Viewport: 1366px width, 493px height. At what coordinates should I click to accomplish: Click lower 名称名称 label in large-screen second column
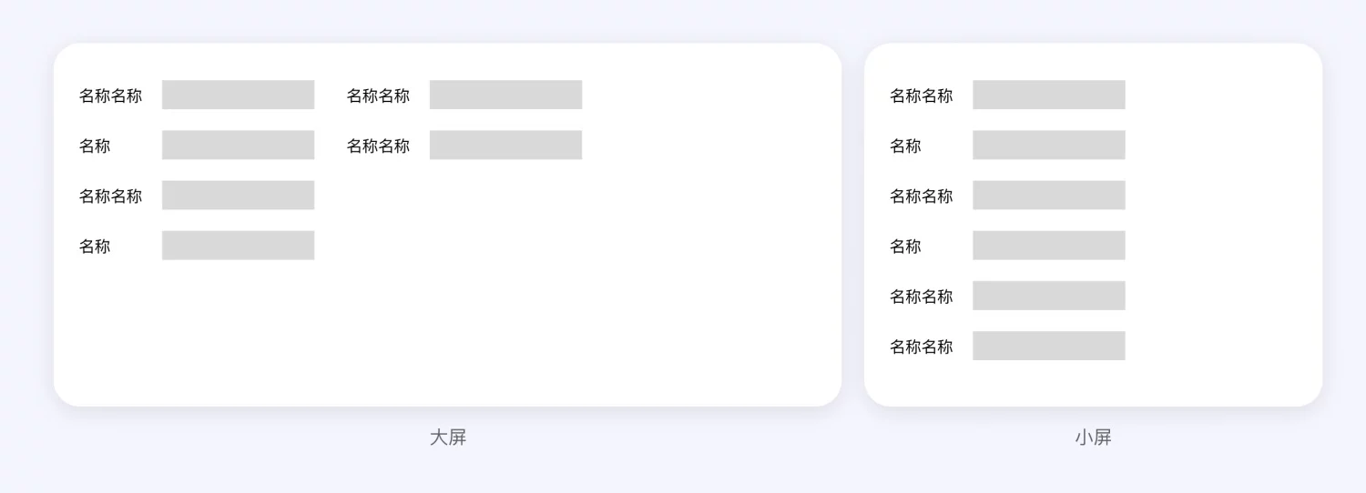tap(378, 146)
